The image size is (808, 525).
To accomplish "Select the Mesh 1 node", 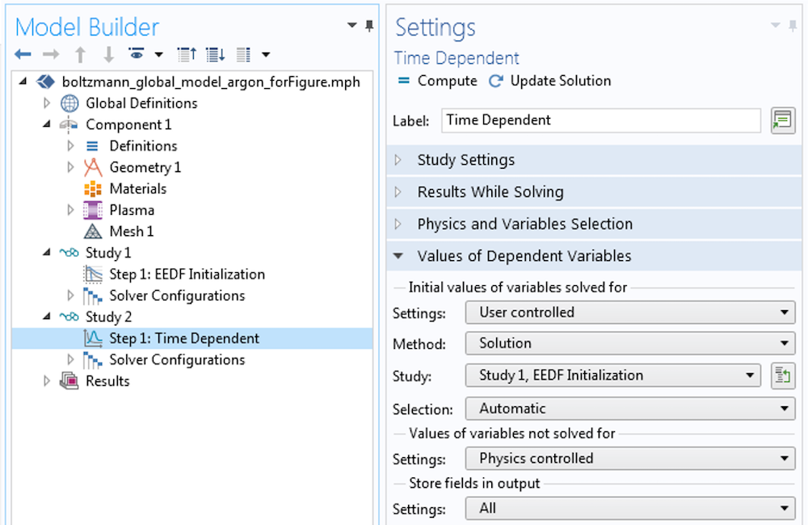I will 132,231.
